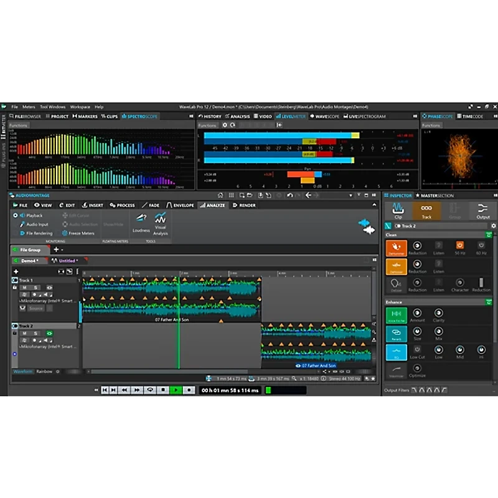Open the Source dropdown on Track 1
Viewport: 498px width, 498px height.
point(35,309)
